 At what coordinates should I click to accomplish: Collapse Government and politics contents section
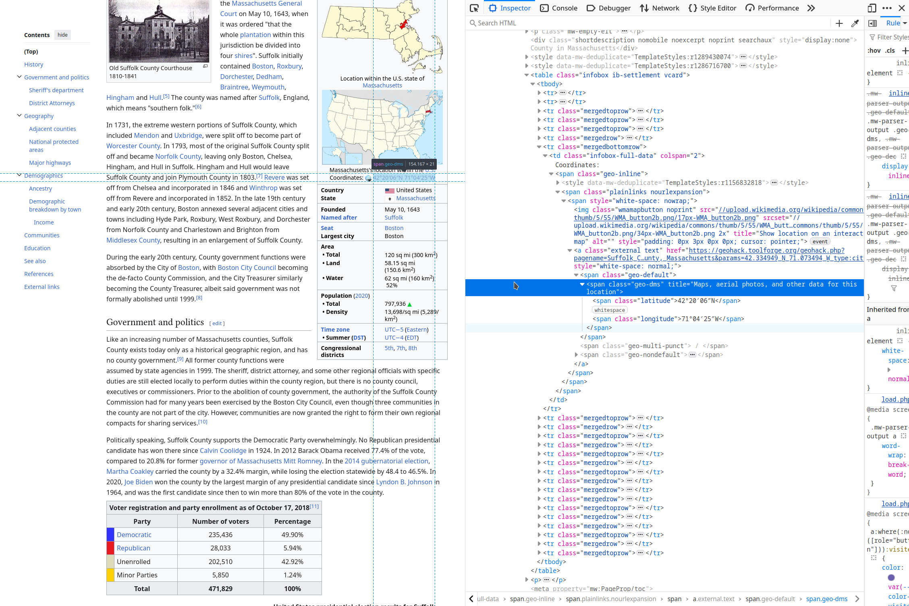pyautogui.click(x=19, y=77)
